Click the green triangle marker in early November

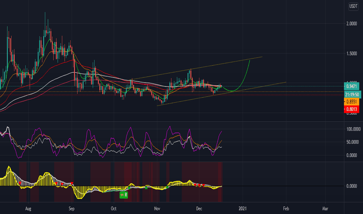point(167,187)
